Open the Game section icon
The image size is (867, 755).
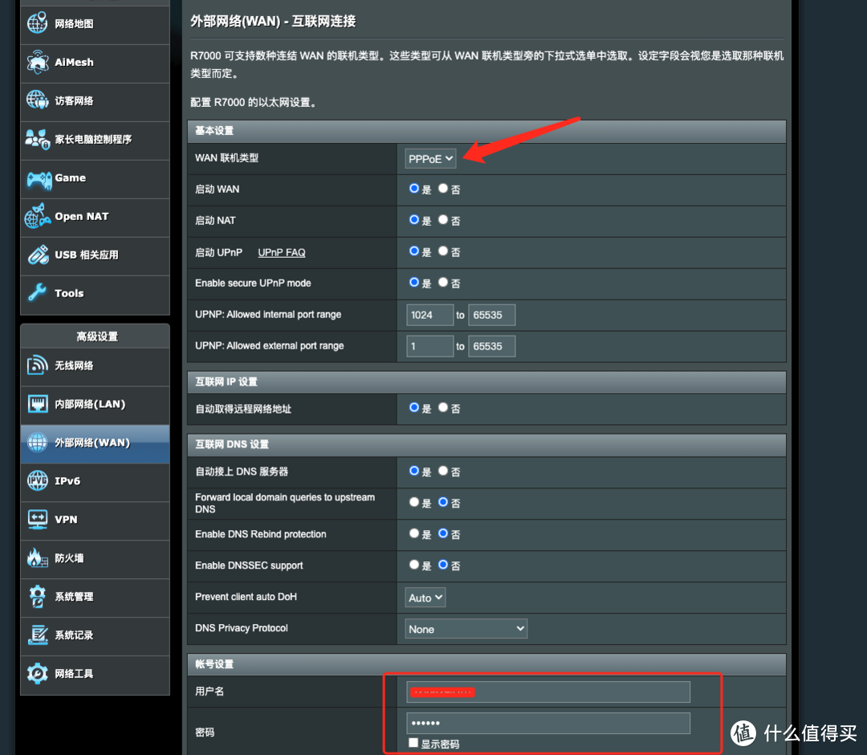[x=39, y=178]
